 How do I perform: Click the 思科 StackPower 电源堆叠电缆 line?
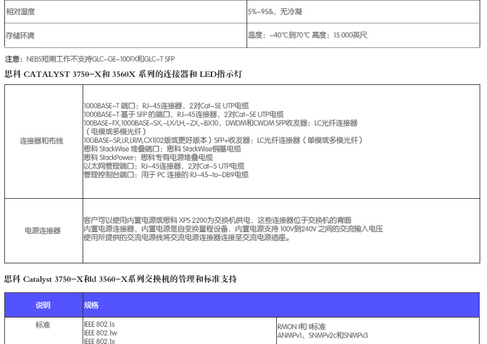(148, 158)
